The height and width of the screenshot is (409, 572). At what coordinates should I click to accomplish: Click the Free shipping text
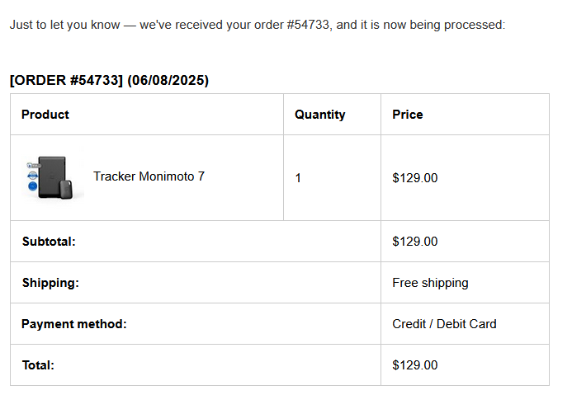pos(430,283)
